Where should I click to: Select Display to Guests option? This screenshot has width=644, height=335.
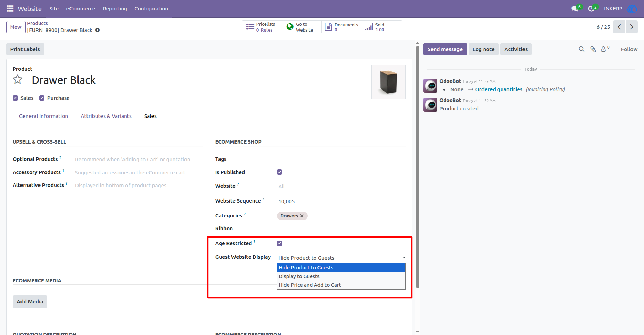pos(341,276)
